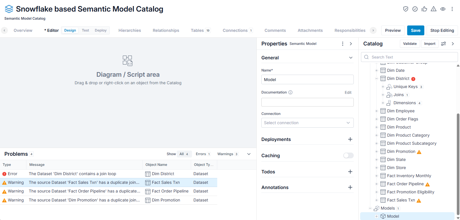
Task: Filter problems to show Warnings only
Action: click(x=228, y=154)
